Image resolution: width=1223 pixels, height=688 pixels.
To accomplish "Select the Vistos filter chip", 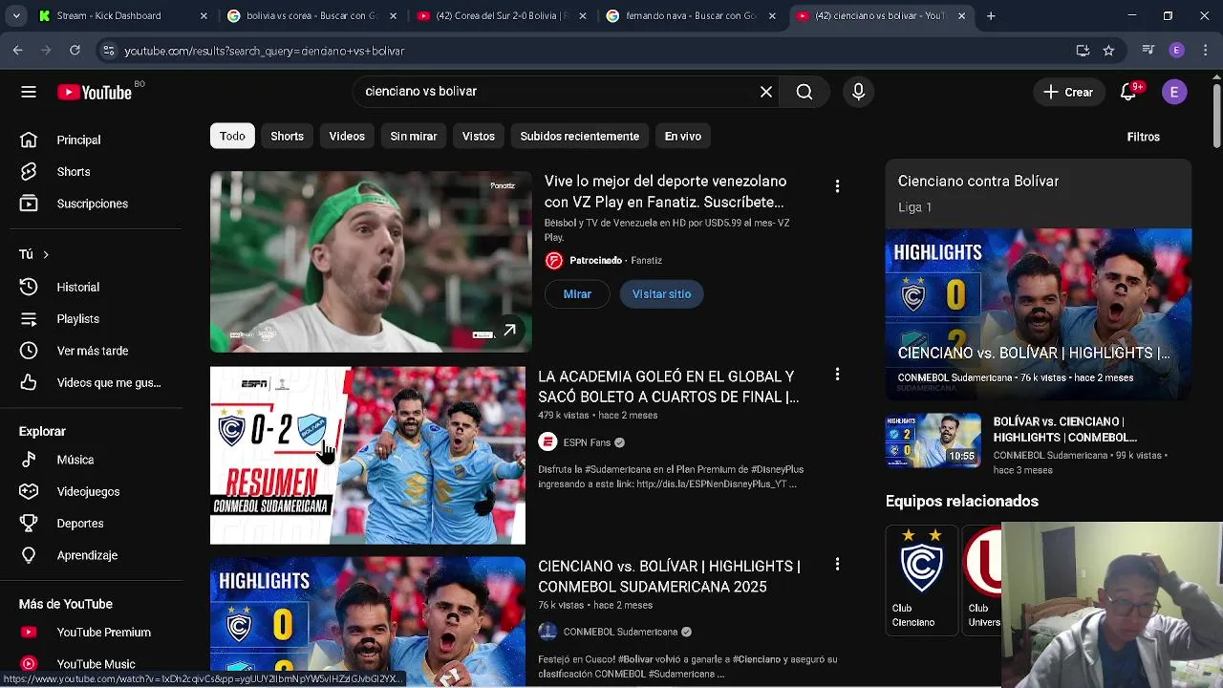I will (x=479, y=137).
